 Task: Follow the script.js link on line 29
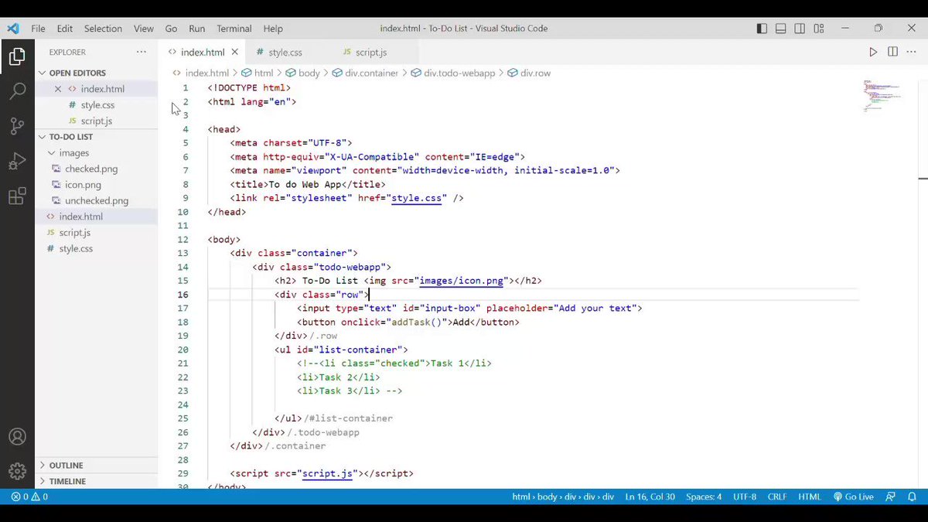point(328,473)
